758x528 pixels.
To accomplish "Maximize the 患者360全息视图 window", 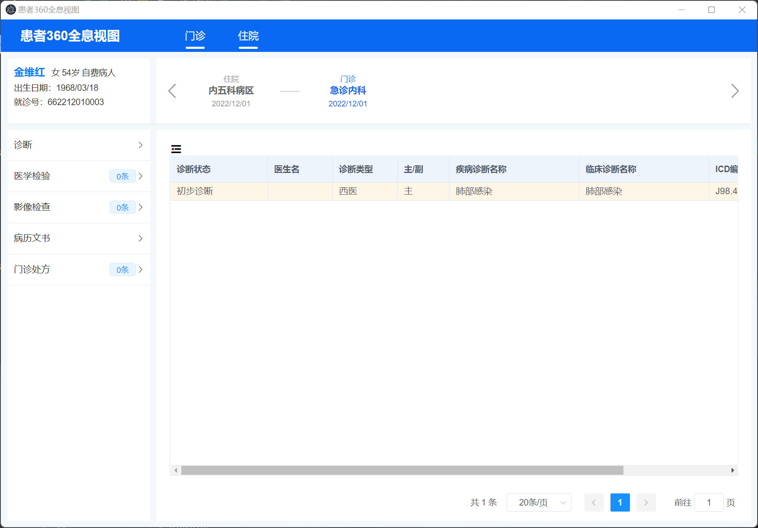I will click(x=711, y=10).
